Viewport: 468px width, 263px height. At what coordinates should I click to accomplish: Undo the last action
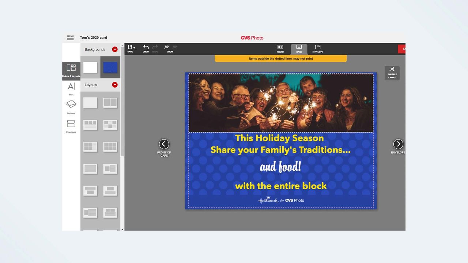(146, 47)
